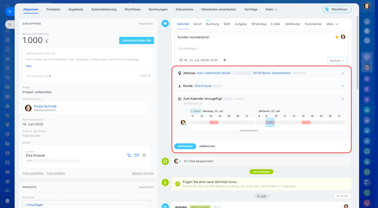Open user profile avatar at top right
The height and width of the screenshot is (208, 378).
(367, 6)
